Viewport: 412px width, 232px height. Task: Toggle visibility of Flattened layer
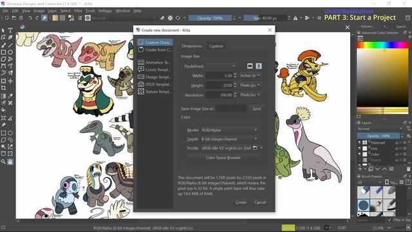(x=359, y=142)
